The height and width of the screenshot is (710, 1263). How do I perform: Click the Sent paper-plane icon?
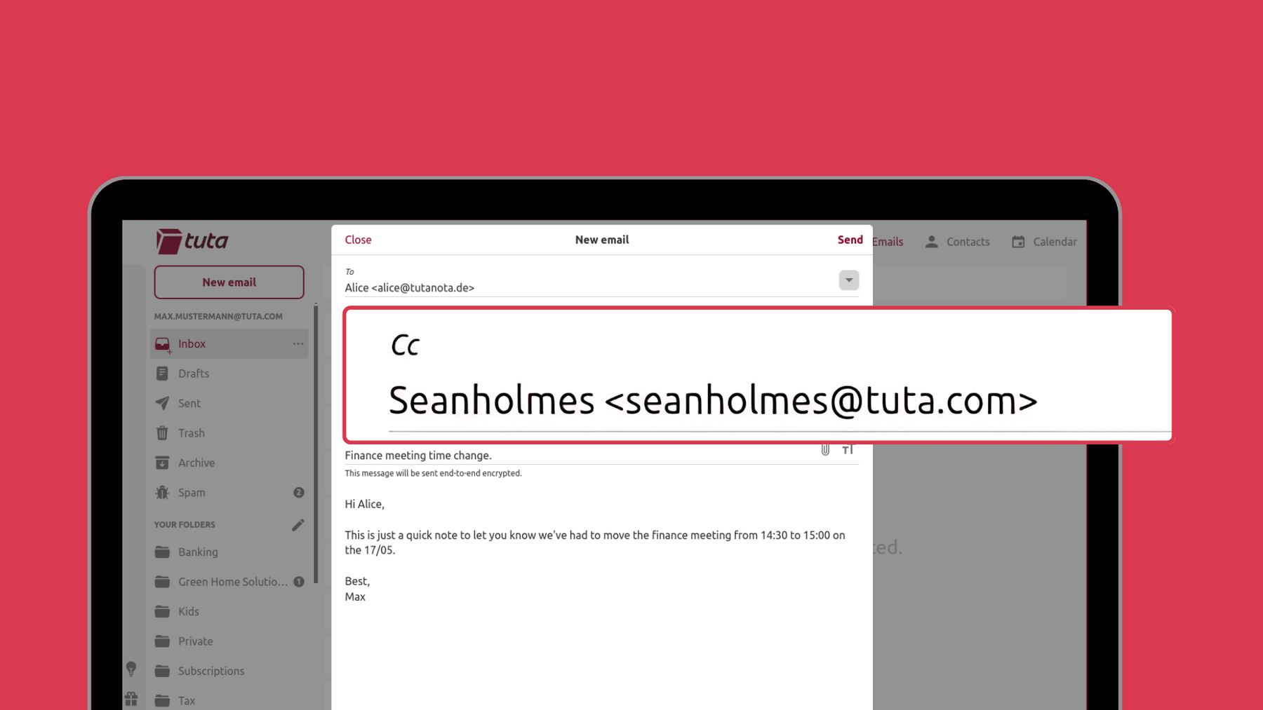[162, 403]
